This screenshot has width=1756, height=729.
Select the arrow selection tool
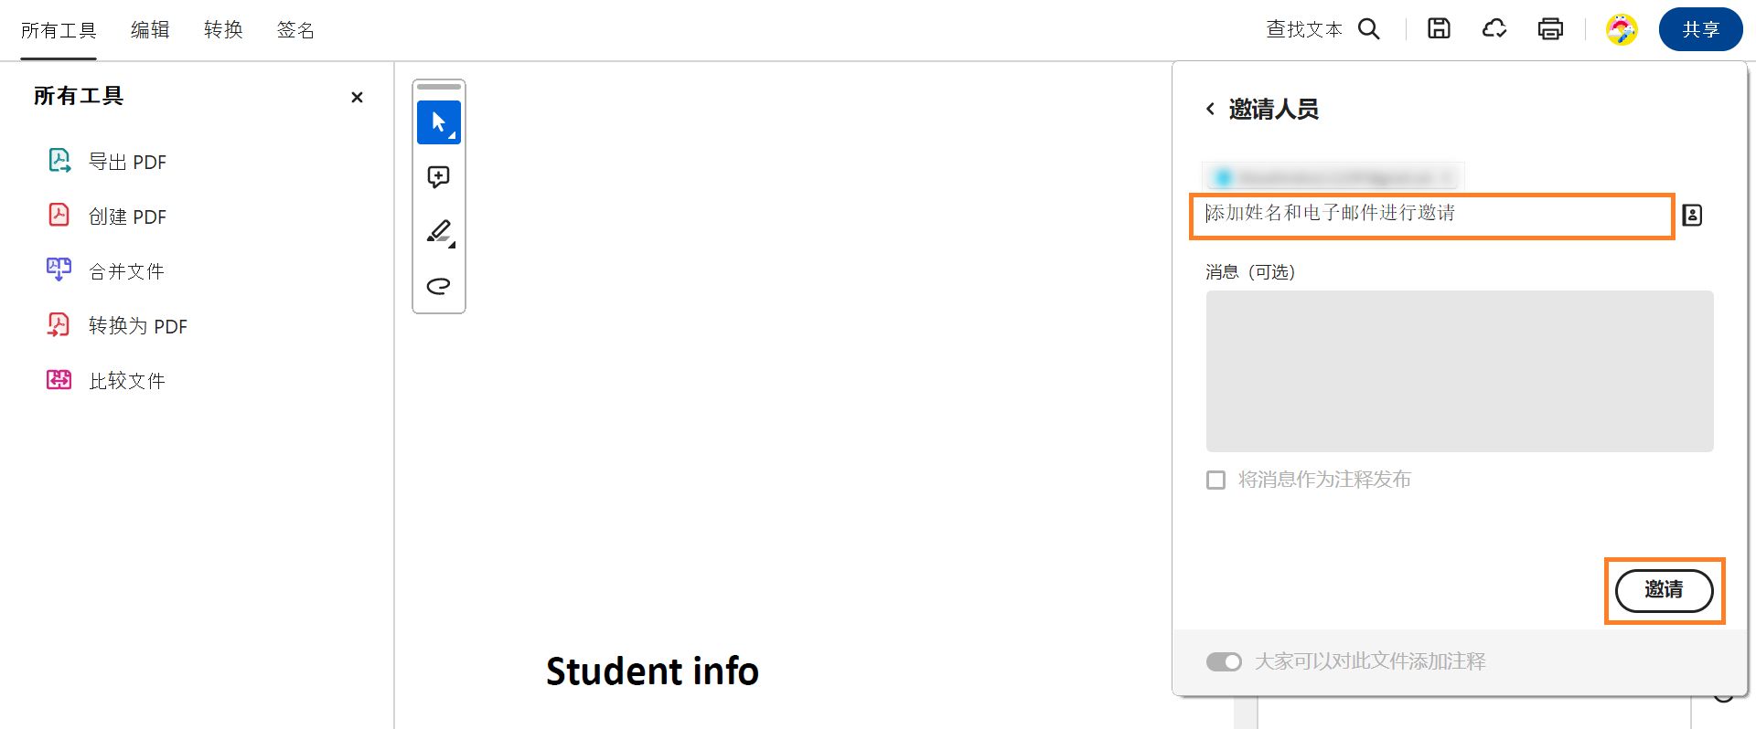pyautogui.click(x=438, y=122)
